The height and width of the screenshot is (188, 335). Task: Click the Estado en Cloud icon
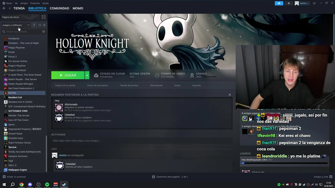(96, 75)
